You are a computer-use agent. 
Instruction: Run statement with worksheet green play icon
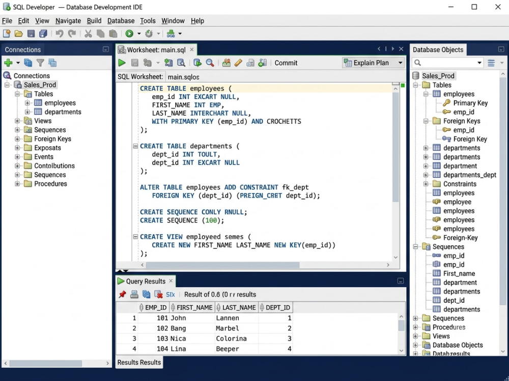click(122, 63)
